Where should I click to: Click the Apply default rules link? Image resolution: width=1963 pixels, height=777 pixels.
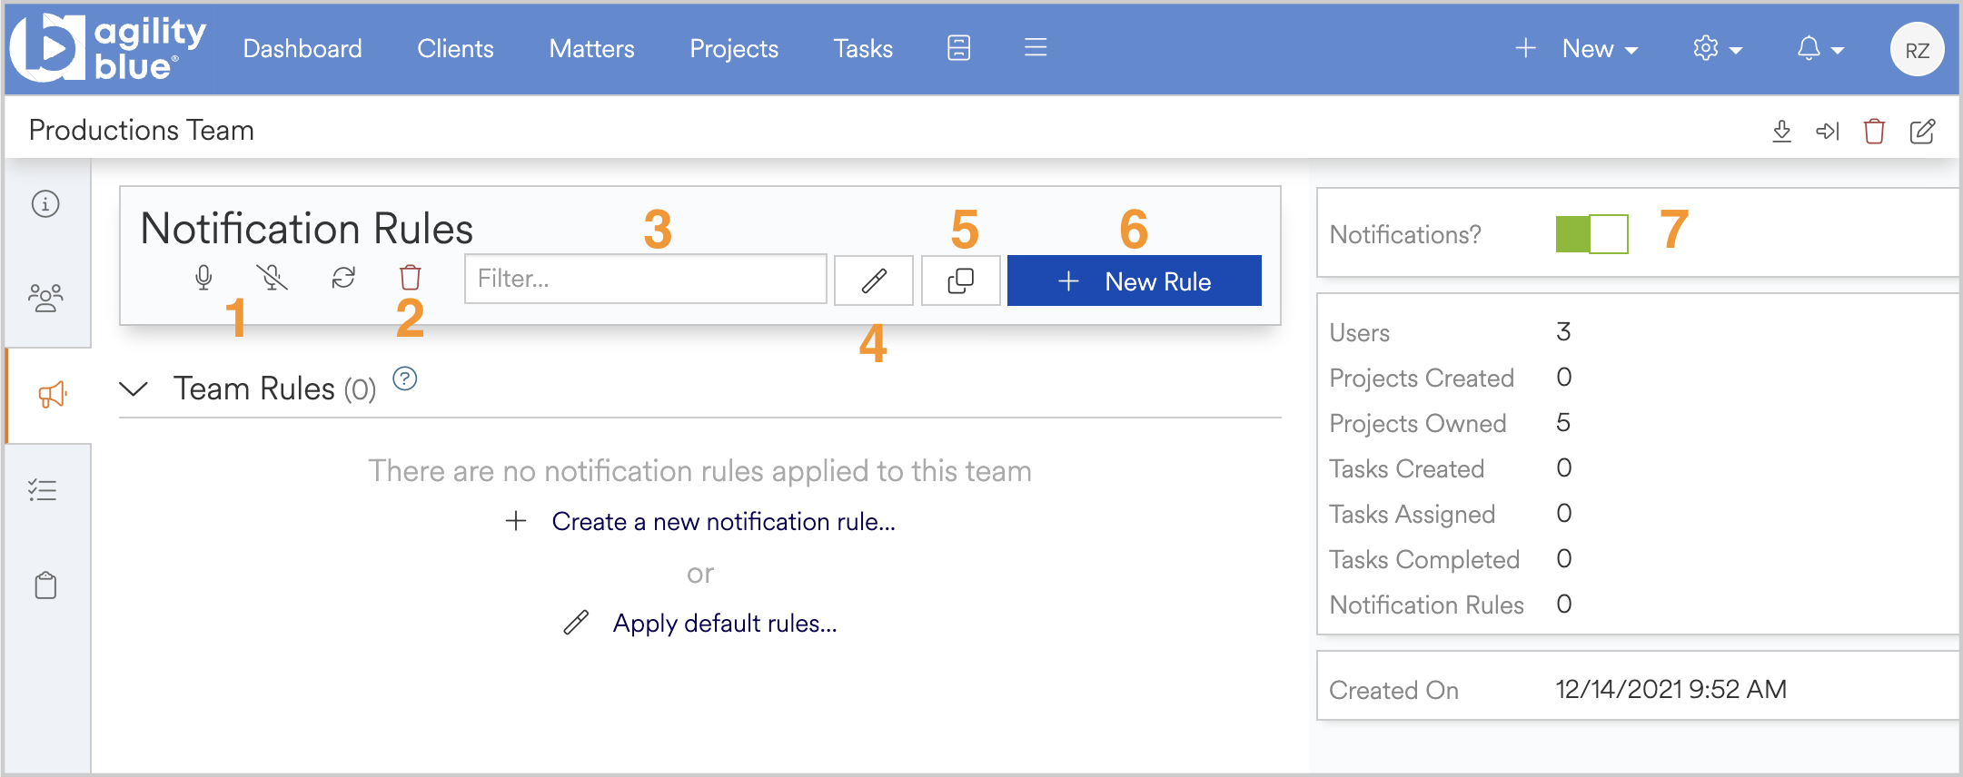point(725,624)
